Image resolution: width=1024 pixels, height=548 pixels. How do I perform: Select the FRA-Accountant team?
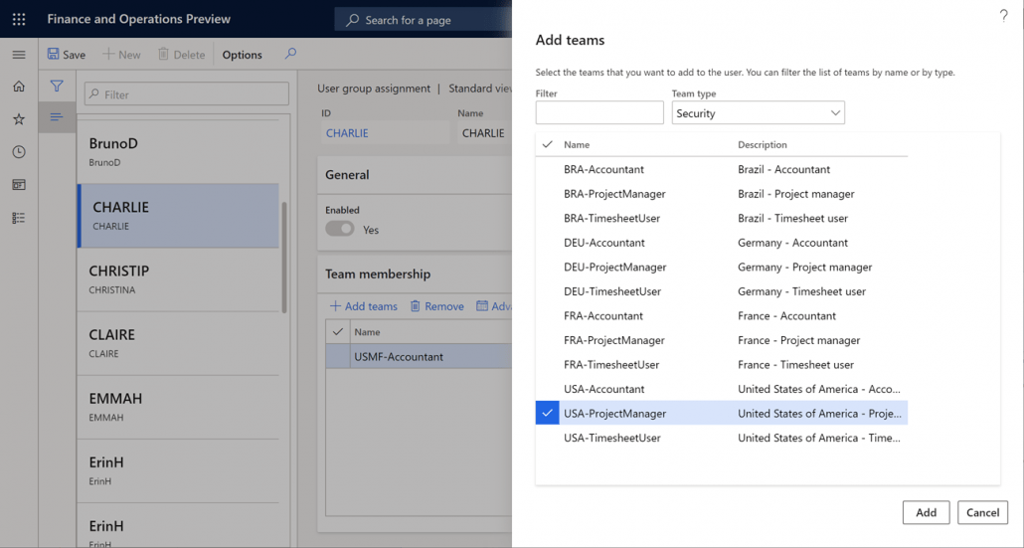pyautogui.click(x=722, y=315)
